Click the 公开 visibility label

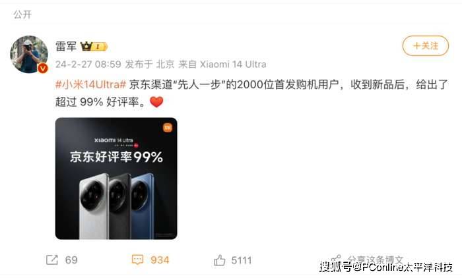coord(22,14)
